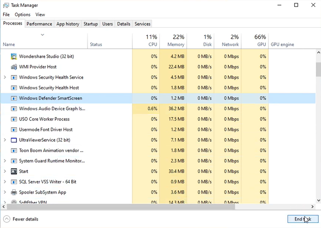321x228 pixels.
Task: Expand the UltraViewerService (32 bit) entry
Action: pos(5,140)
